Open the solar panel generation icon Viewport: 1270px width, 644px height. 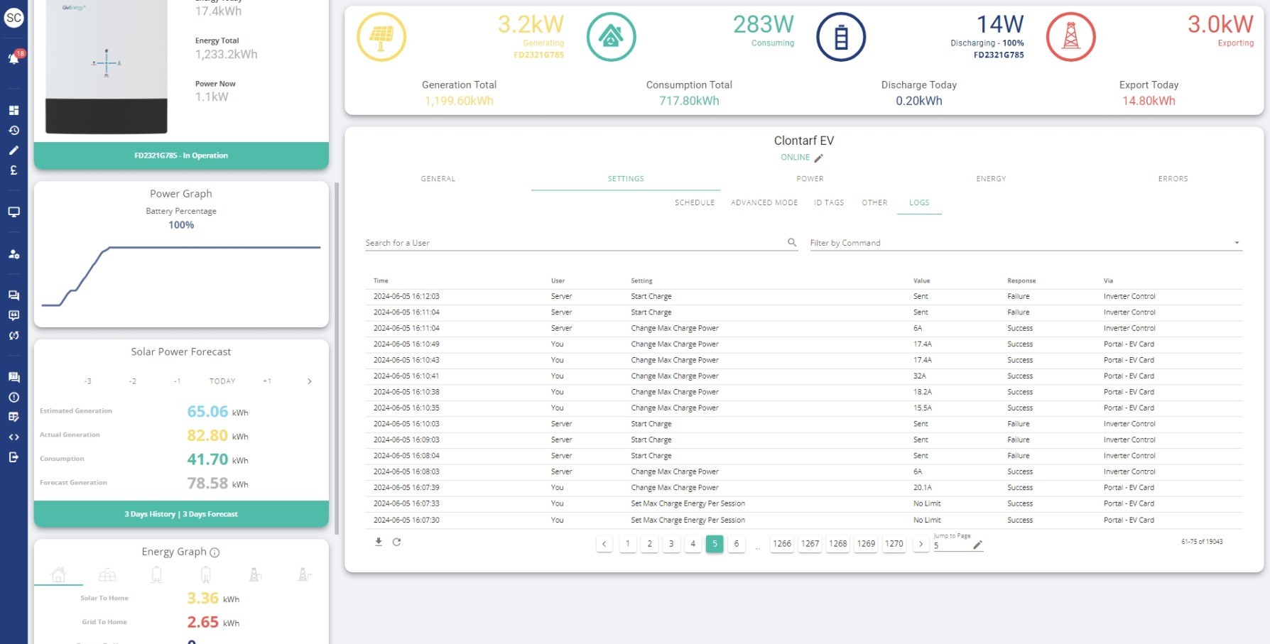click(381, 36)
